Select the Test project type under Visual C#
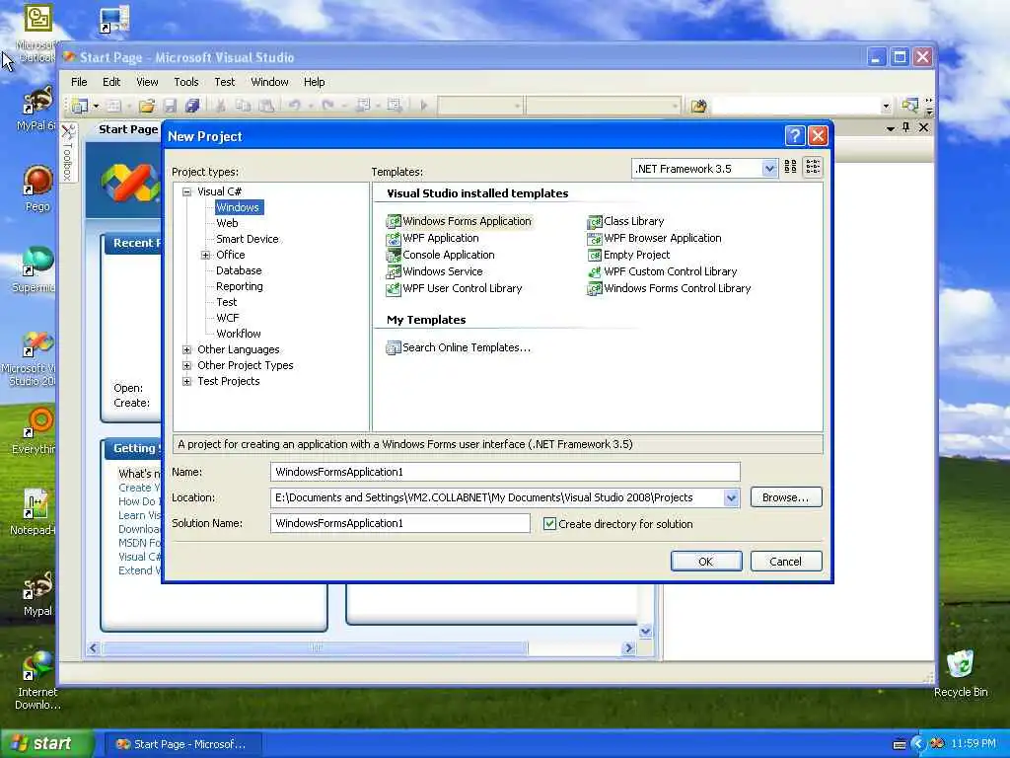Viewport: 1010px width, 758px height. [x=226, y=302]
